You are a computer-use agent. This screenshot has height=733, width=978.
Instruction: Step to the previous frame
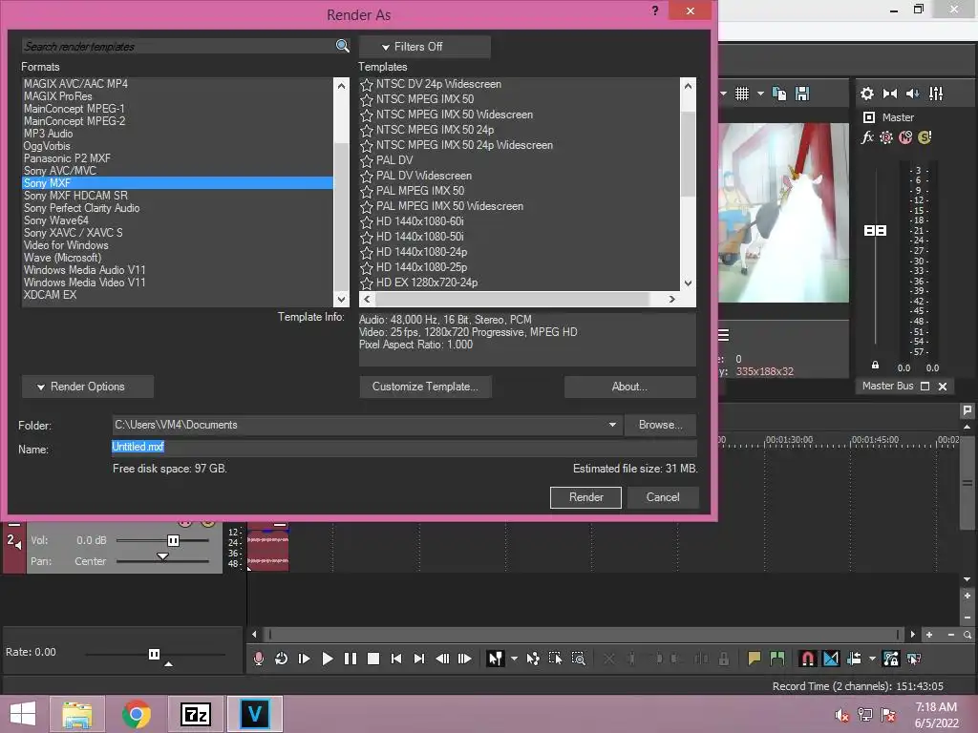pyautogui.click(x=442, y=659)
